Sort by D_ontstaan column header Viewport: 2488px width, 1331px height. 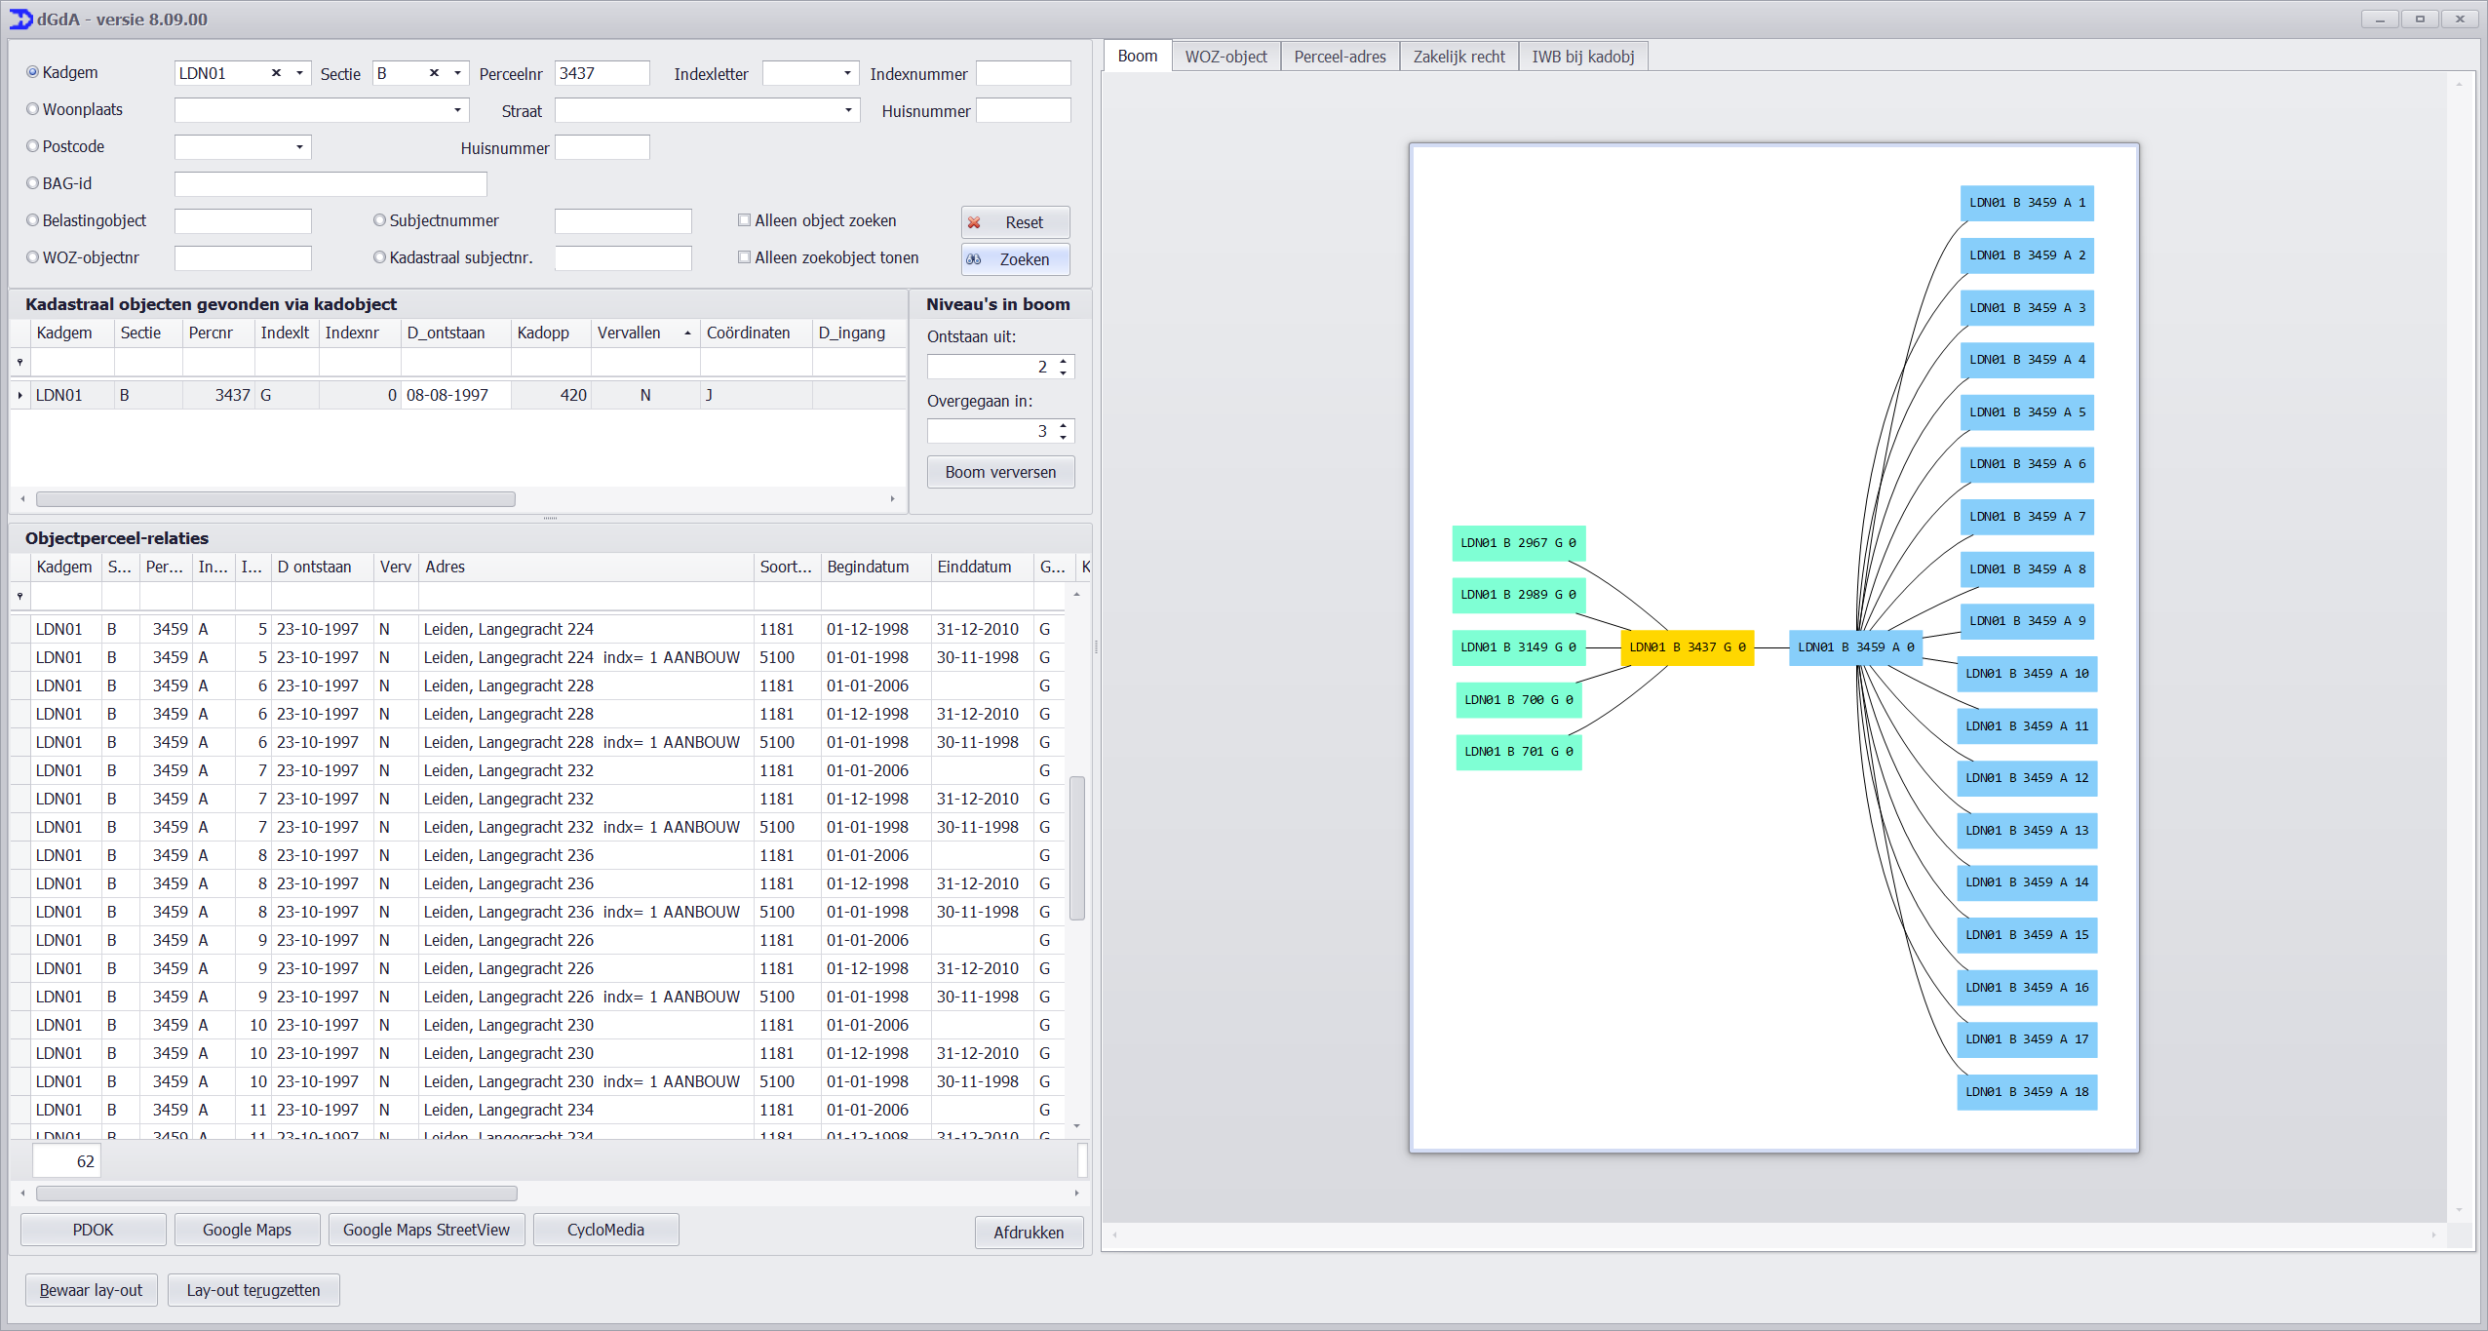pyautogui.click(x=455, y=333)
